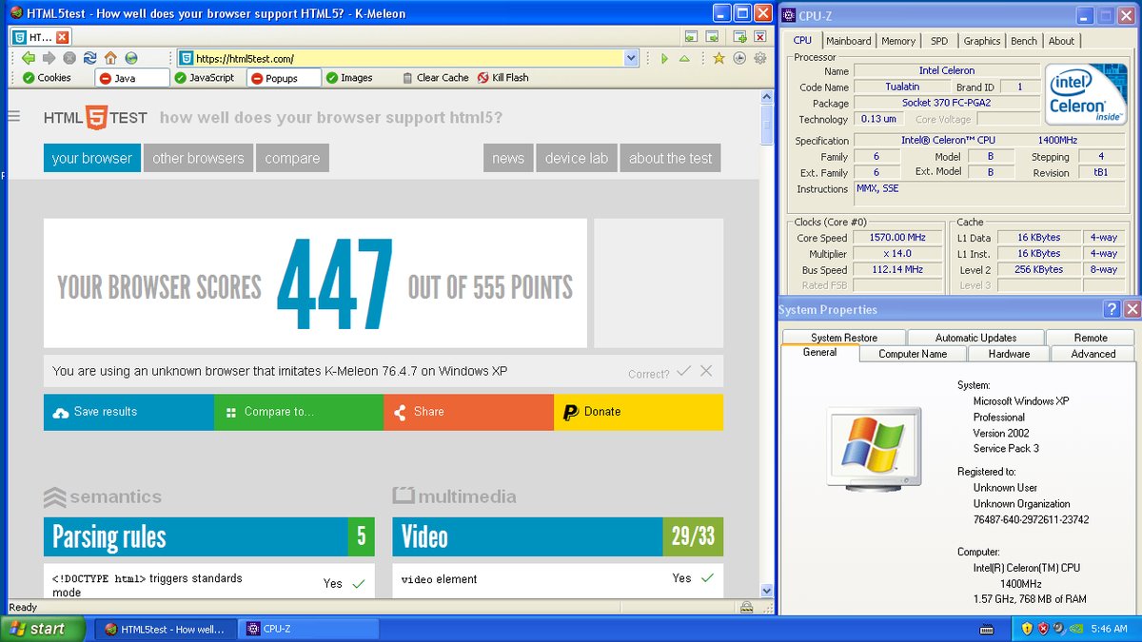Toggle Cookies permission in the privacy bar
Screen dimensions: 1142x642
(47, 78)
